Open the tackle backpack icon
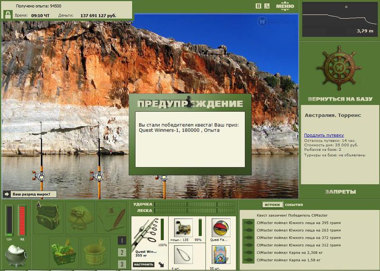The image size is (380, 271). coord(48,217)
